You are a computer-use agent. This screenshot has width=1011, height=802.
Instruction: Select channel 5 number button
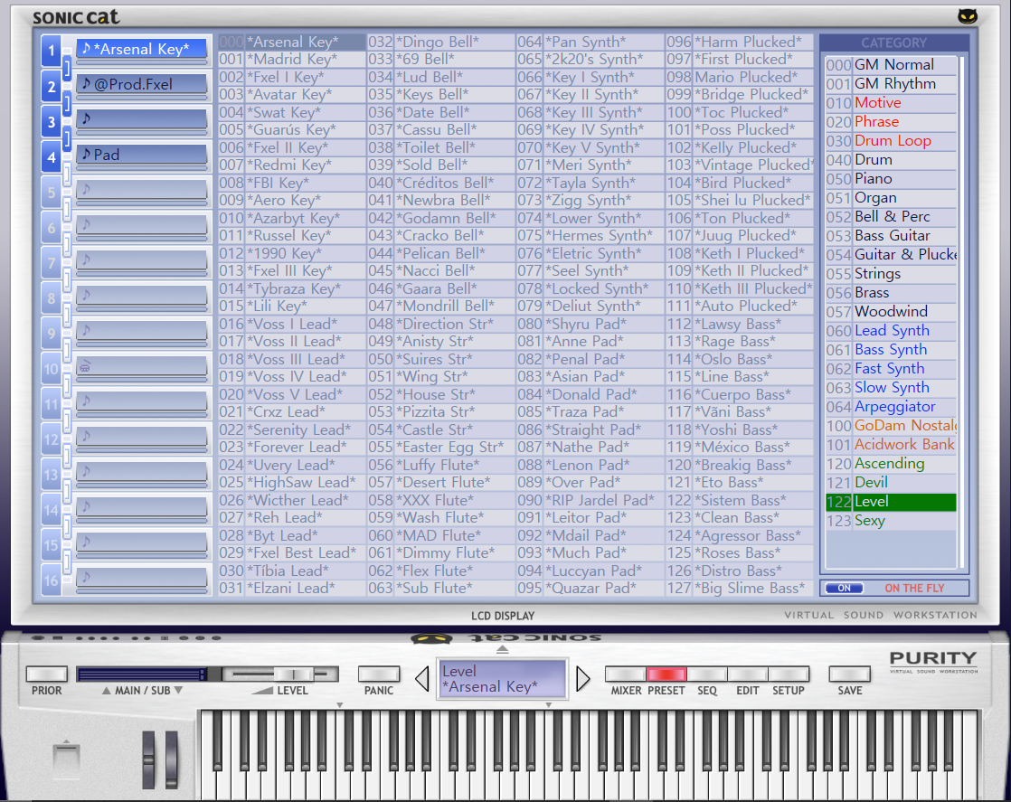52,193
